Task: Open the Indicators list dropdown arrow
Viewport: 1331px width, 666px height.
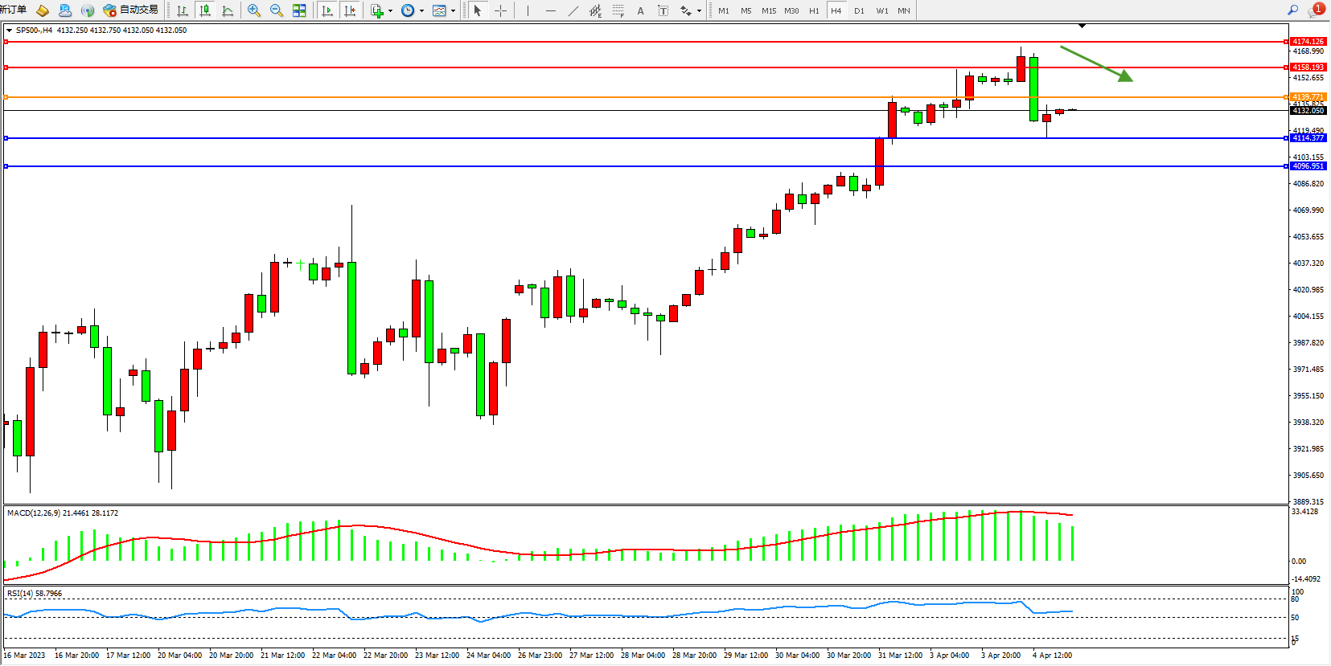Action: click(x=390, y=11)
